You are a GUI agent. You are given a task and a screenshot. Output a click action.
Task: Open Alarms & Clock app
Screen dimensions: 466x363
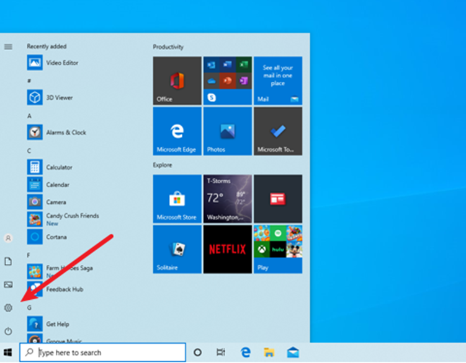pos(56,132)
